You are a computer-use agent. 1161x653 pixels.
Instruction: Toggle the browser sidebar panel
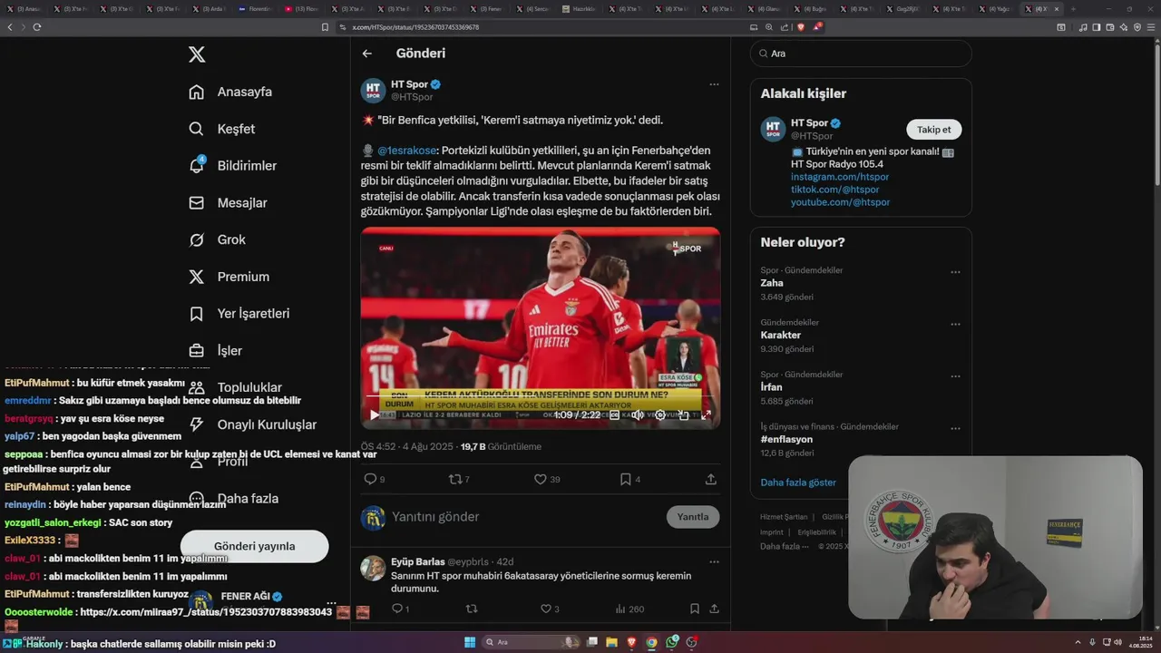(x=1096, y=27)
